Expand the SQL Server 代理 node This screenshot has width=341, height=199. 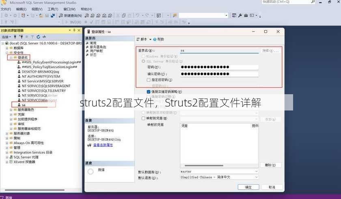click(7, 157)
